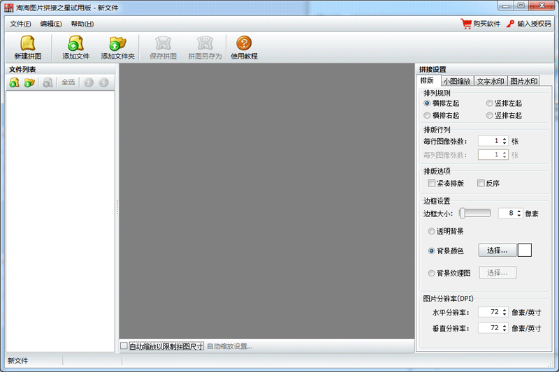559x372 pixels.
Task: Click the 垂直分辨率 spinner arrows
Action: [504, 328]
